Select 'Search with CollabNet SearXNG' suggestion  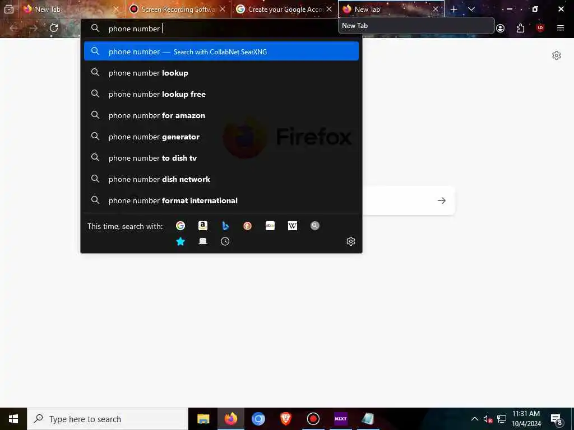221,52
